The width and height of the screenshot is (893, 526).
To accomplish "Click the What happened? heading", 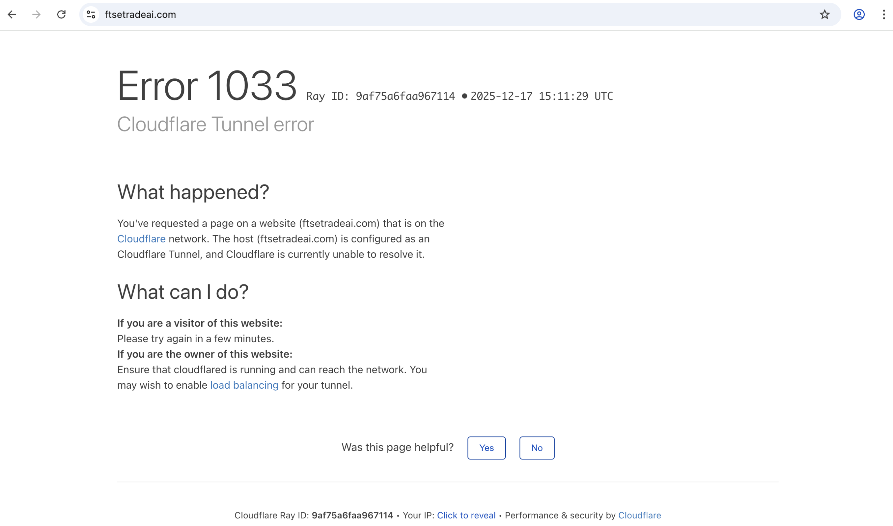I will click(193, 192).
